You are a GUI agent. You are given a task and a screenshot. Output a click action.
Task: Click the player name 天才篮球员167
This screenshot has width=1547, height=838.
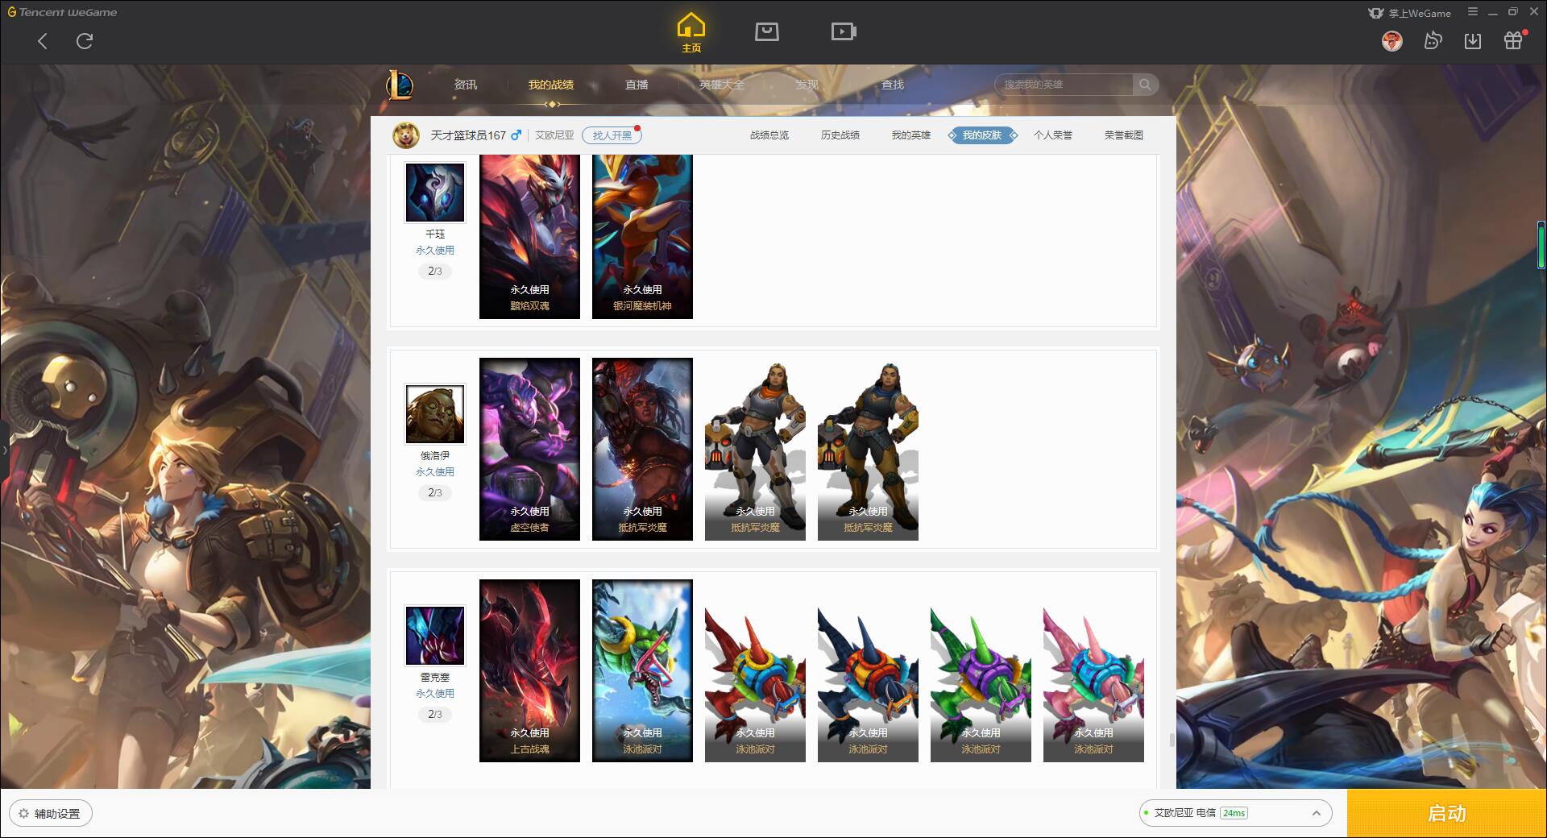click(x=468, y=135)
